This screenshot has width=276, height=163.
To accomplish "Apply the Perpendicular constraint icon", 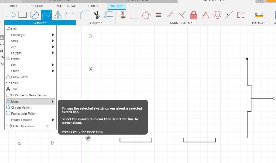I will (x=182, y=15).
